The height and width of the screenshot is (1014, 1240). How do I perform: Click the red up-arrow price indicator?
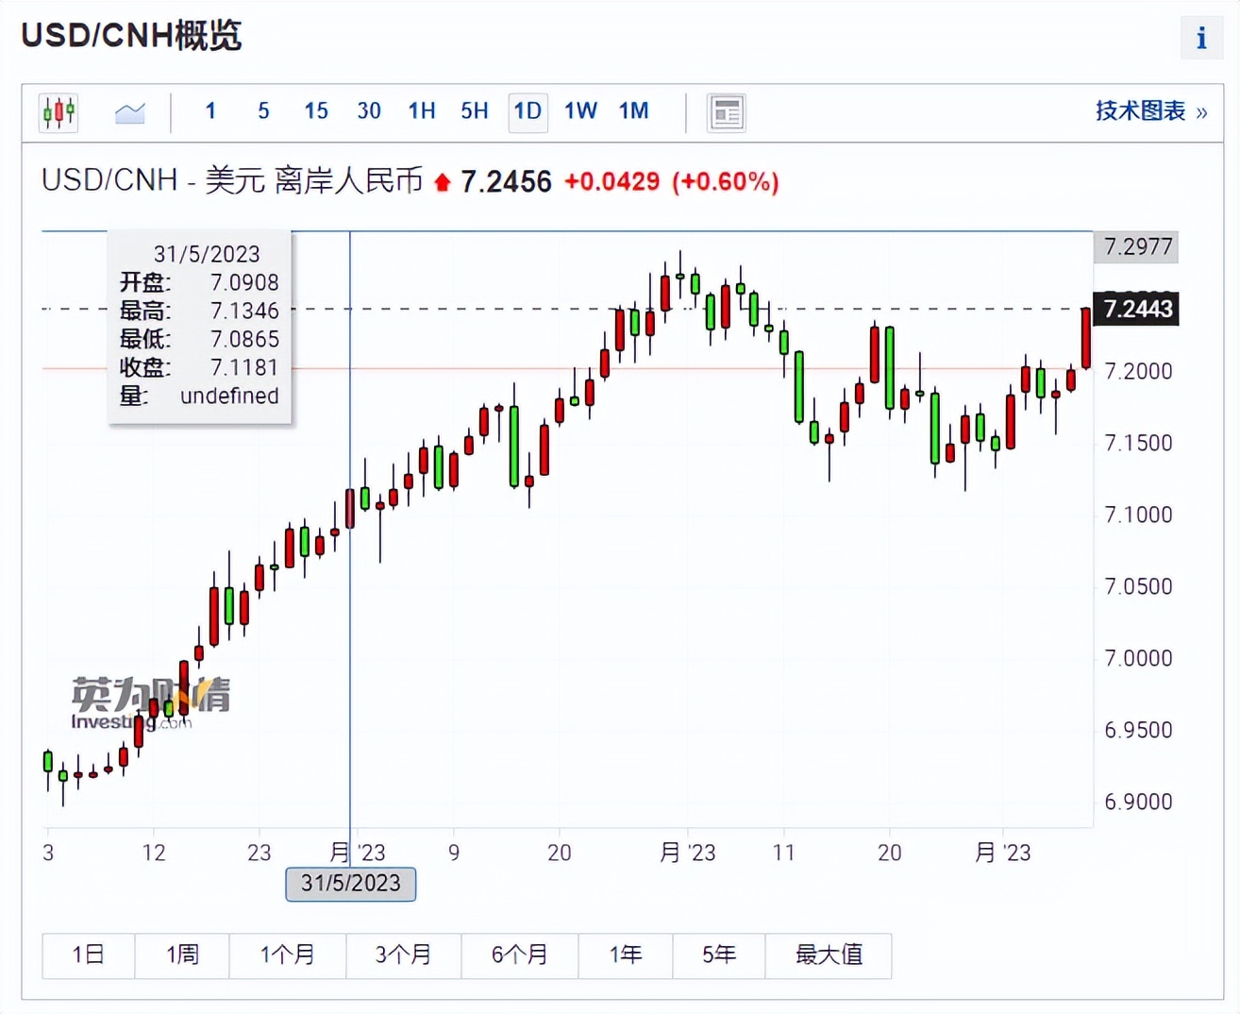(x=442, y=182)
